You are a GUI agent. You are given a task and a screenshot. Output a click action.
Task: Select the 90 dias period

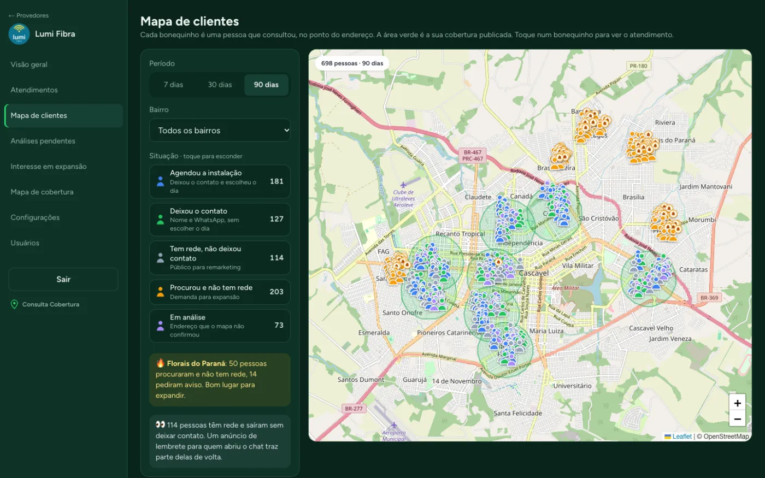(x=266, y=85)
